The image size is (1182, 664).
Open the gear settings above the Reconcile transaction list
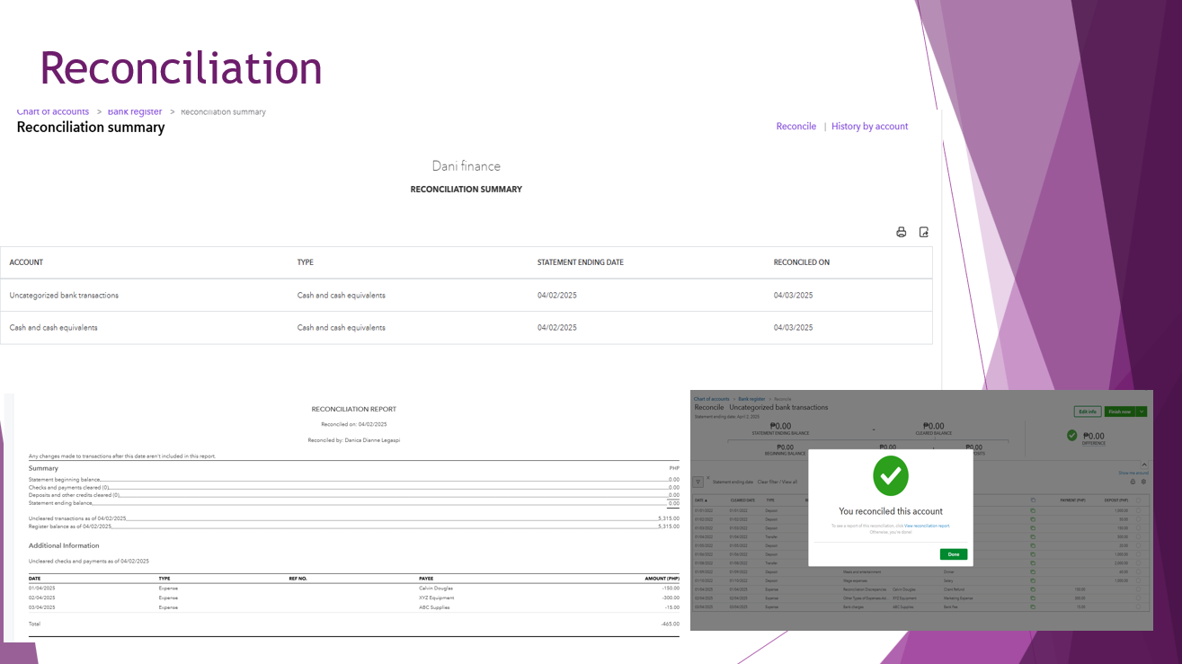click(x=1143, y=482)
